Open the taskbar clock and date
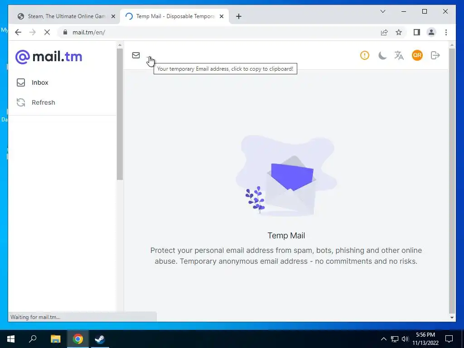Screen dimensions: 464x348 click(425, 339)
